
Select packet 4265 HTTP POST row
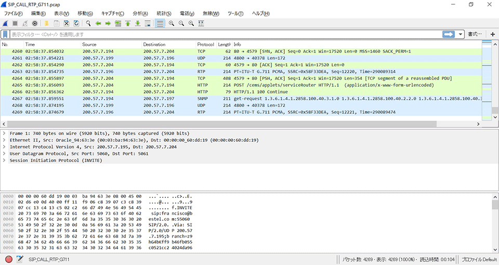coord(241,85)
